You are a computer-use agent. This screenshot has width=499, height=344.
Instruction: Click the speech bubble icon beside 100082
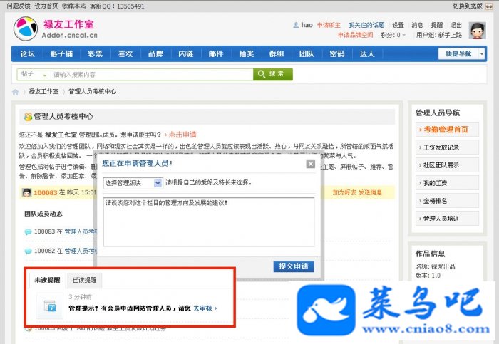click(x=28, y=251)
